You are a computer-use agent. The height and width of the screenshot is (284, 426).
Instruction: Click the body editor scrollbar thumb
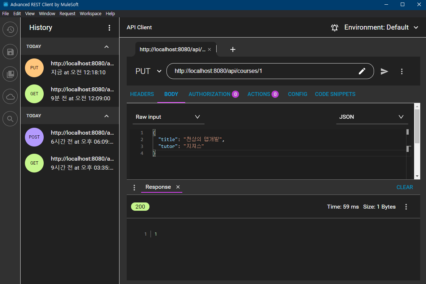click(417, 127)
